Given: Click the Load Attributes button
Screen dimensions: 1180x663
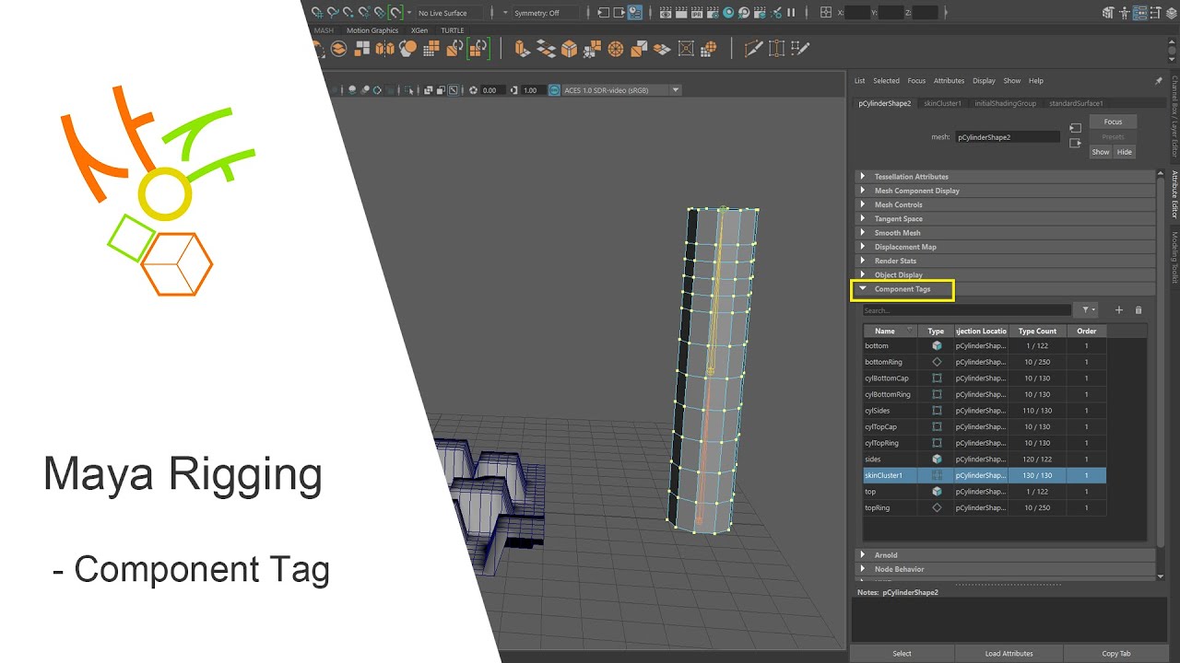Looking at the screenshot, I should pyautogui.click(x=1009, y=654).
